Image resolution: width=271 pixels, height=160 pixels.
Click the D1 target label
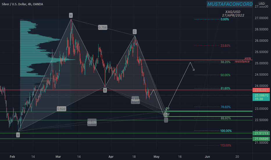coord(167,109)
